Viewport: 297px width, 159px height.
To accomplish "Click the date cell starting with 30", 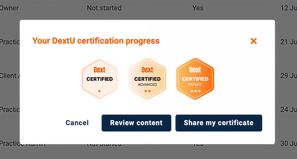I will 289,143.
